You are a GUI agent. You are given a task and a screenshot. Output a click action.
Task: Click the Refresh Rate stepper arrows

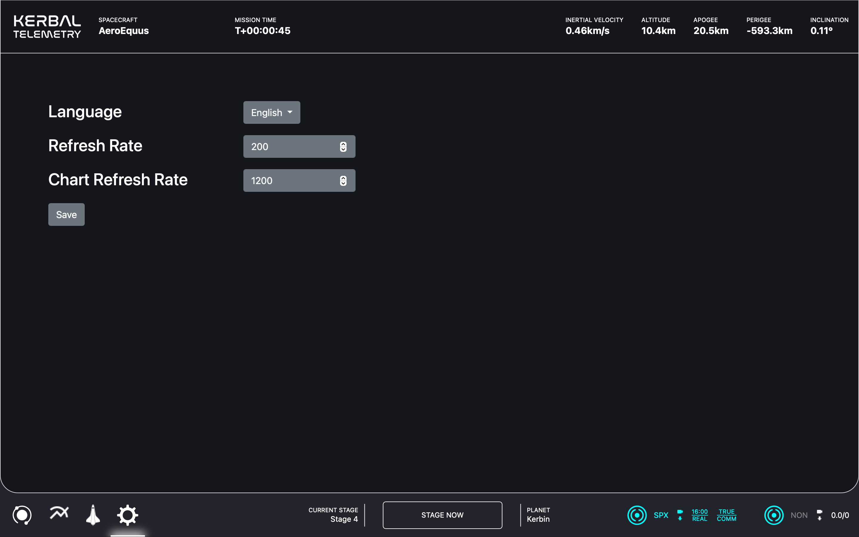(343, 147)
